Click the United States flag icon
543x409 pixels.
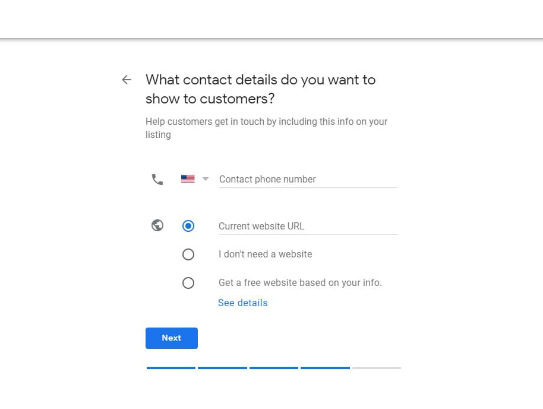[x=188, y=179]
